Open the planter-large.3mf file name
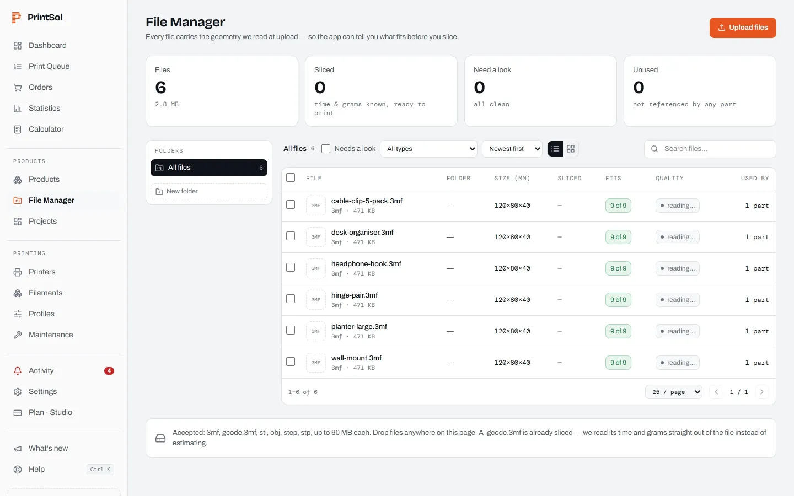The width and height of the screenshot is (794, 496). pyautogui.click(x=359, y=327)
